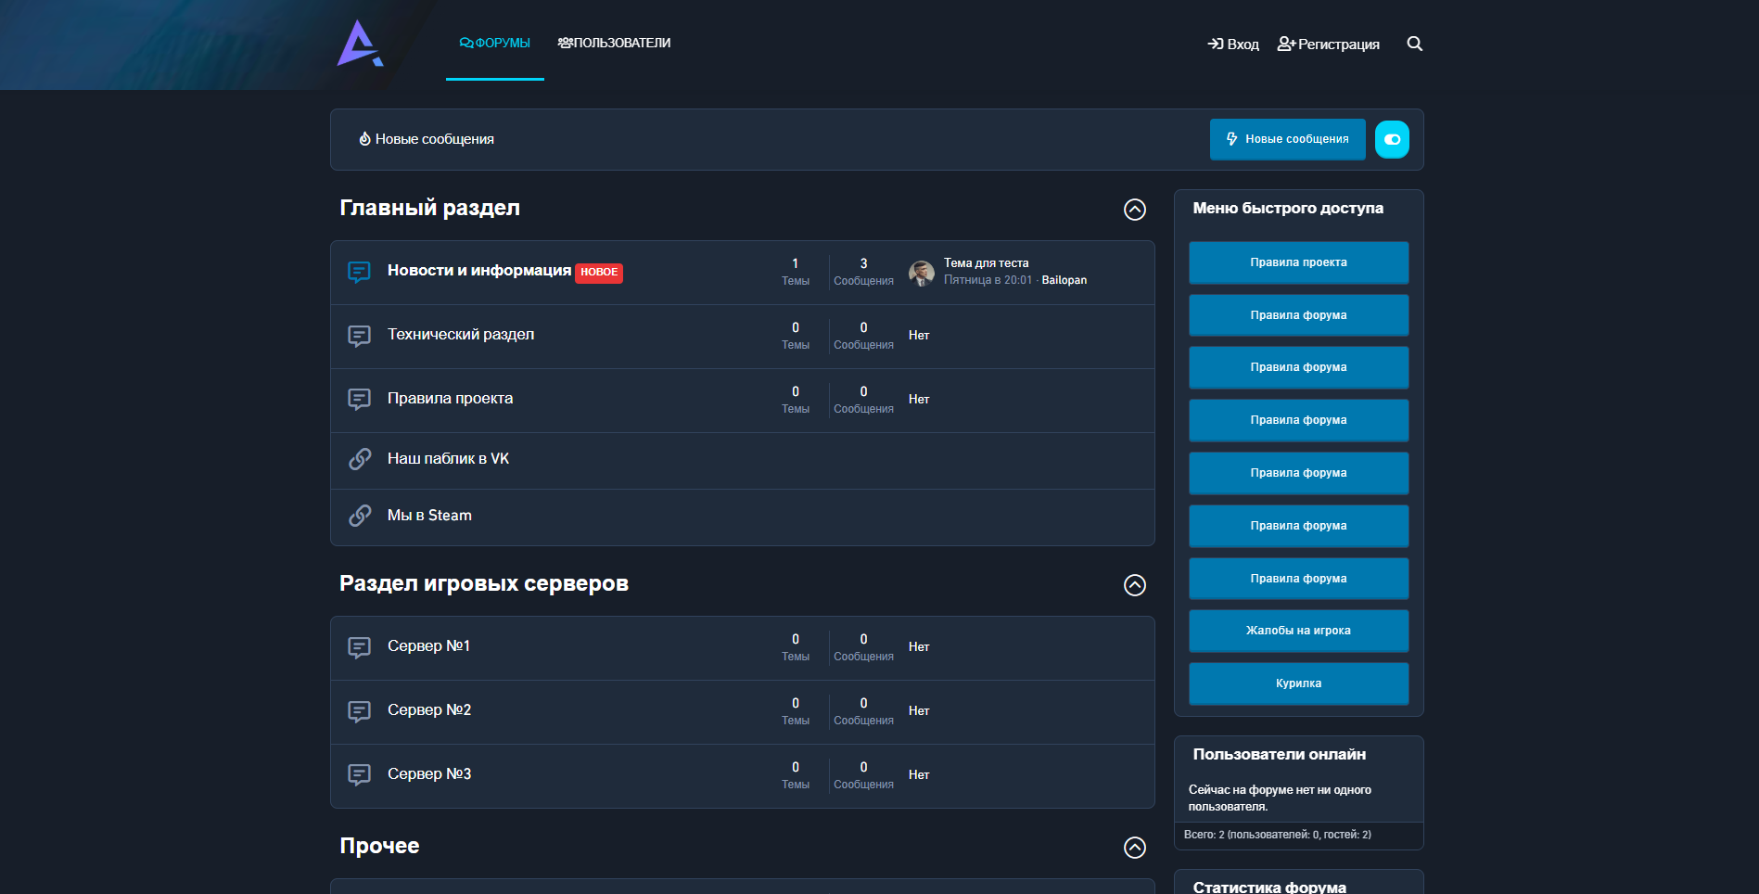Collapse the Главный раздел category
Image resolution: width=1759 pixels, height=894 pixels.
[x=1134, y=210]
